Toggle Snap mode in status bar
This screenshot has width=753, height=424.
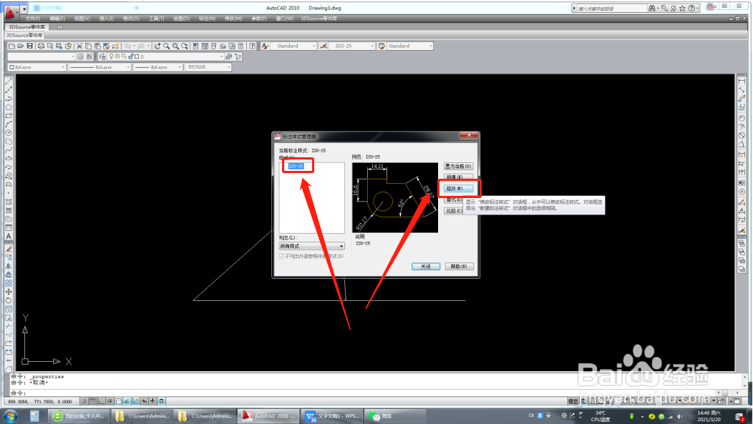tap(84, 401)
